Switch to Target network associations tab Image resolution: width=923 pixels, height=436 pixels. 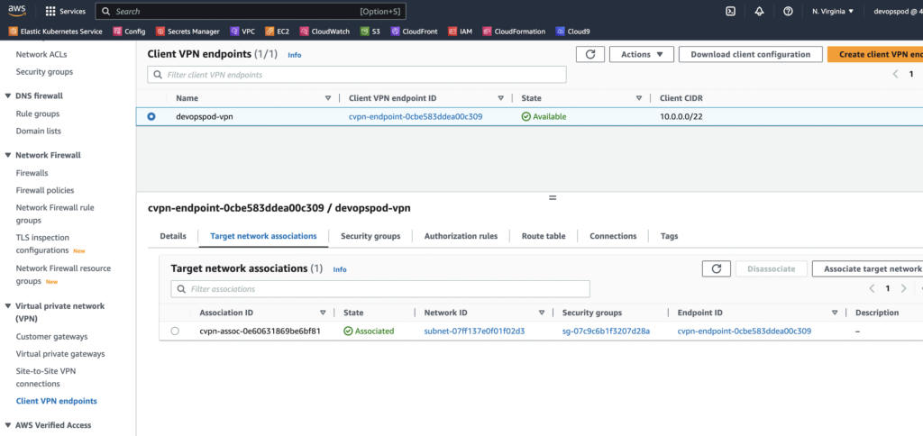point(264,236)
